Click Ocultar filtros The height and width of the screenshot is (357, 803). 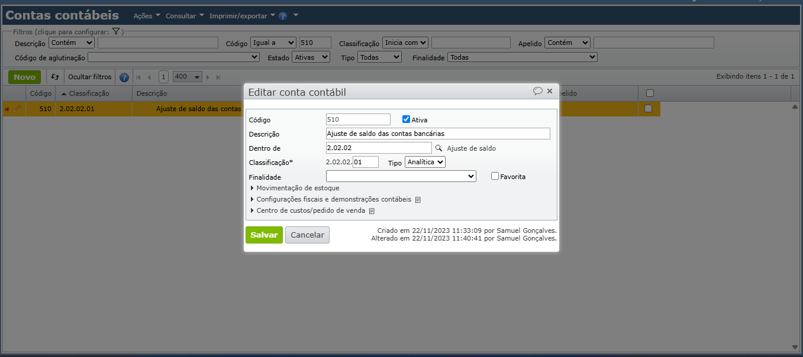(x=89, y=77)
